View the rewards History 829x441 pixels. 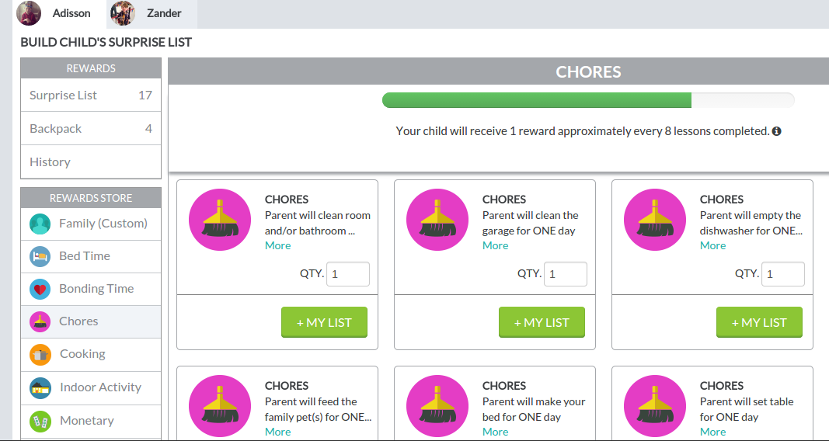coord(91,161)
